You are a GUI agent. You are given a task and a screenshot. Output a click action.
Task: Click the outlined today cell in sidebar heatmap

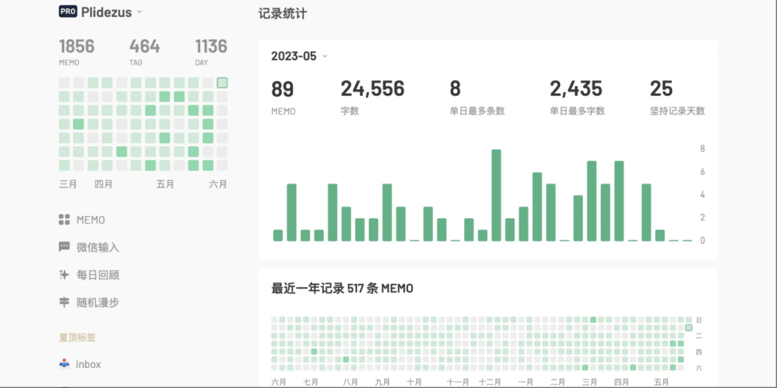click(222, 83)
